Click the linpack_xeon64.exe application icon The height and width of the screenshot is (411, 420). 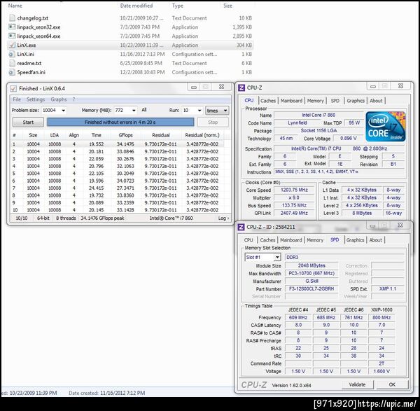click(12, 36)
